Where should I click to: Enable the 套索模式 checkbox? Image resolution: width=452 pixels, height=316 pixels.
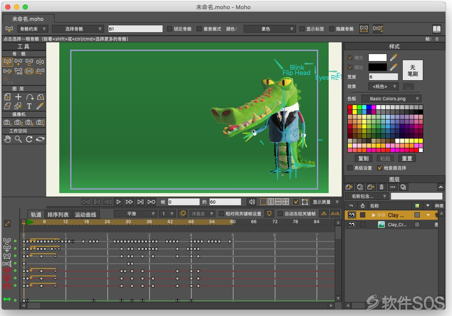point(199,29)
